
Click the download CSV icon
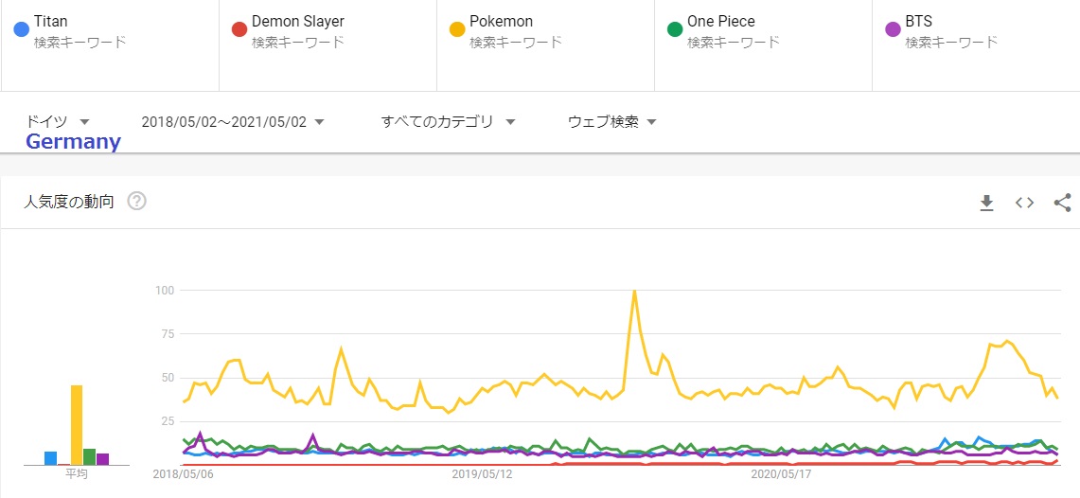[986, 202]
